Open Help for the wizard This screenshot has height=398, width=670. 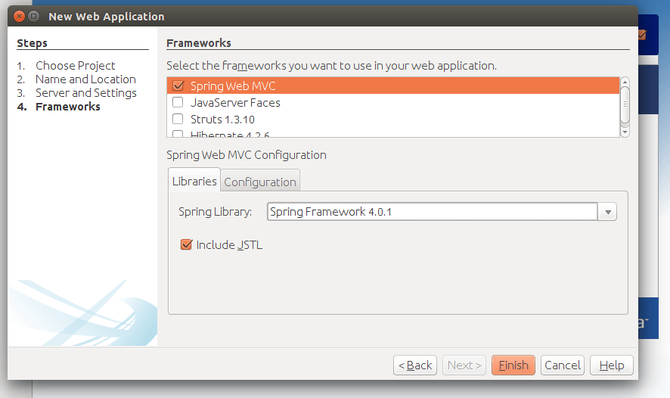[612, 365]
